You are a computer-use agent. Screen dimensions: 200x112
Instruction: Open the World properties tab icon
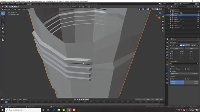(x=167, y=58)
